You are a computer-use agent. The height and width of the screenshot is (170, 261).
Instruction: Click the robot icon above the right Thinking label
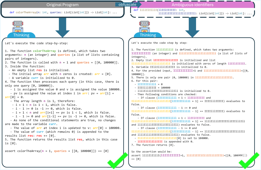point(144,27)
